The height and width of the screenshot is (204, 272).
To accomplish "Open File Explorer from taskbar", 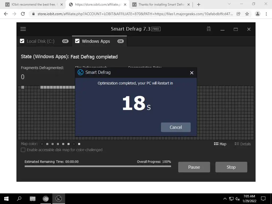I will [32, 199].
